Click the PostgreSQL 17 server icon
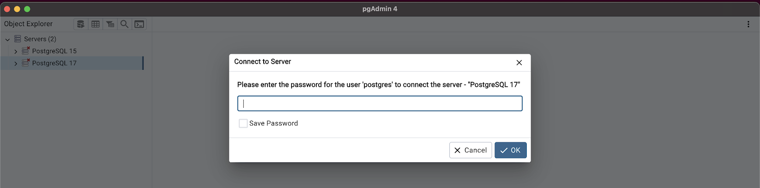 26,63
